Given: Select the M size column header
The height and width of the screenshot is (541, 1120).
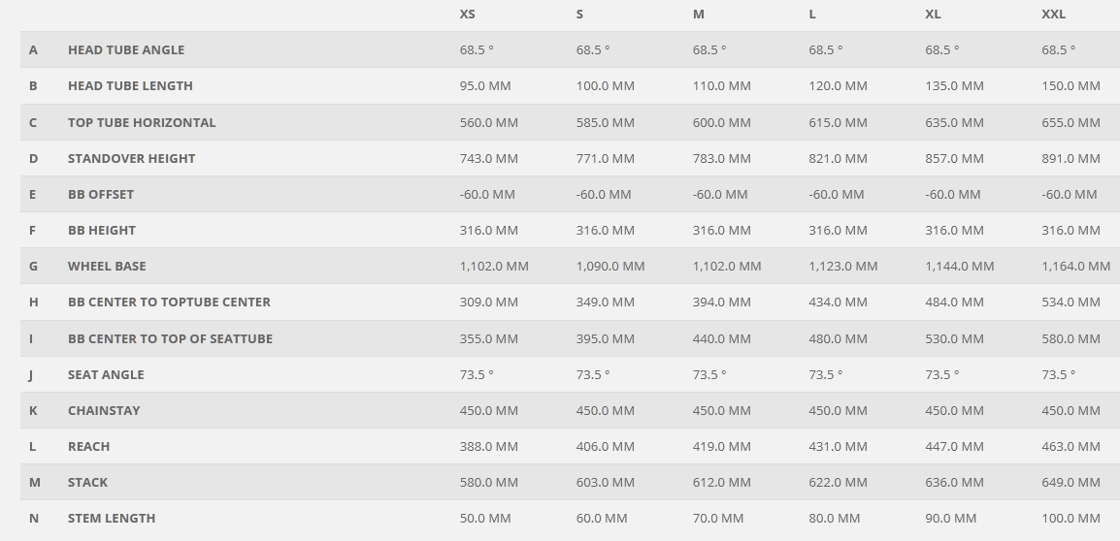Looking at the screenshot, I should [x=699, y=15].
